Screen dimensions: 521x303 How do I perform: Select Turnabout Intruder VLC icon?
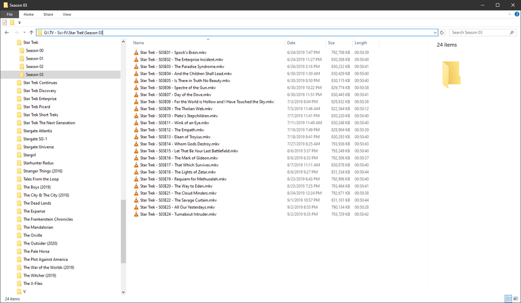click(x=136, y=214)
